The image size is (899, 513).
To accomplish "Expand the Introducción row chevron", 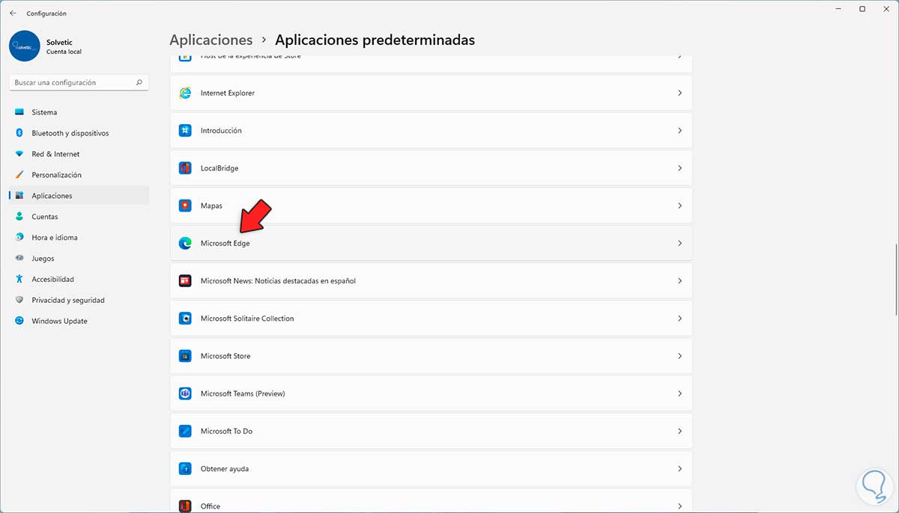I will point(679,131).
